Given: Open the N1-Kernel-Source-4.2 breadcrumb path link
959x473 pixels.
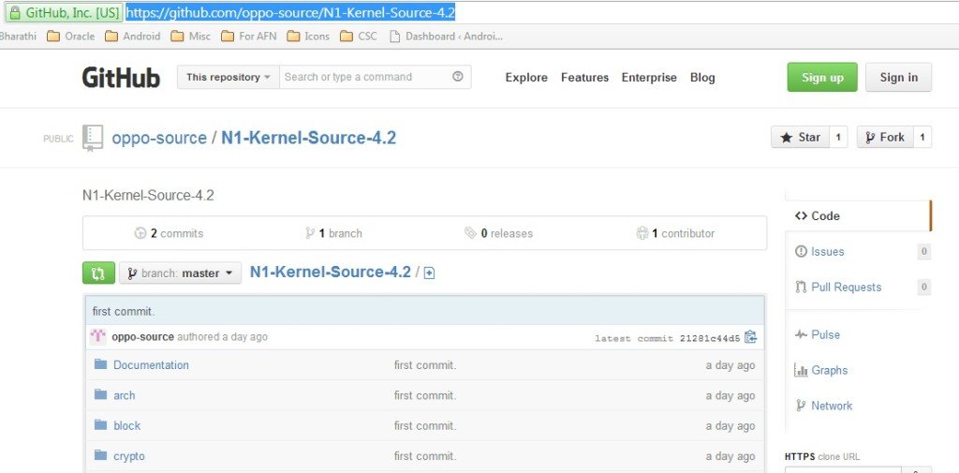Looking at the screenshot, I should [331, 273].
